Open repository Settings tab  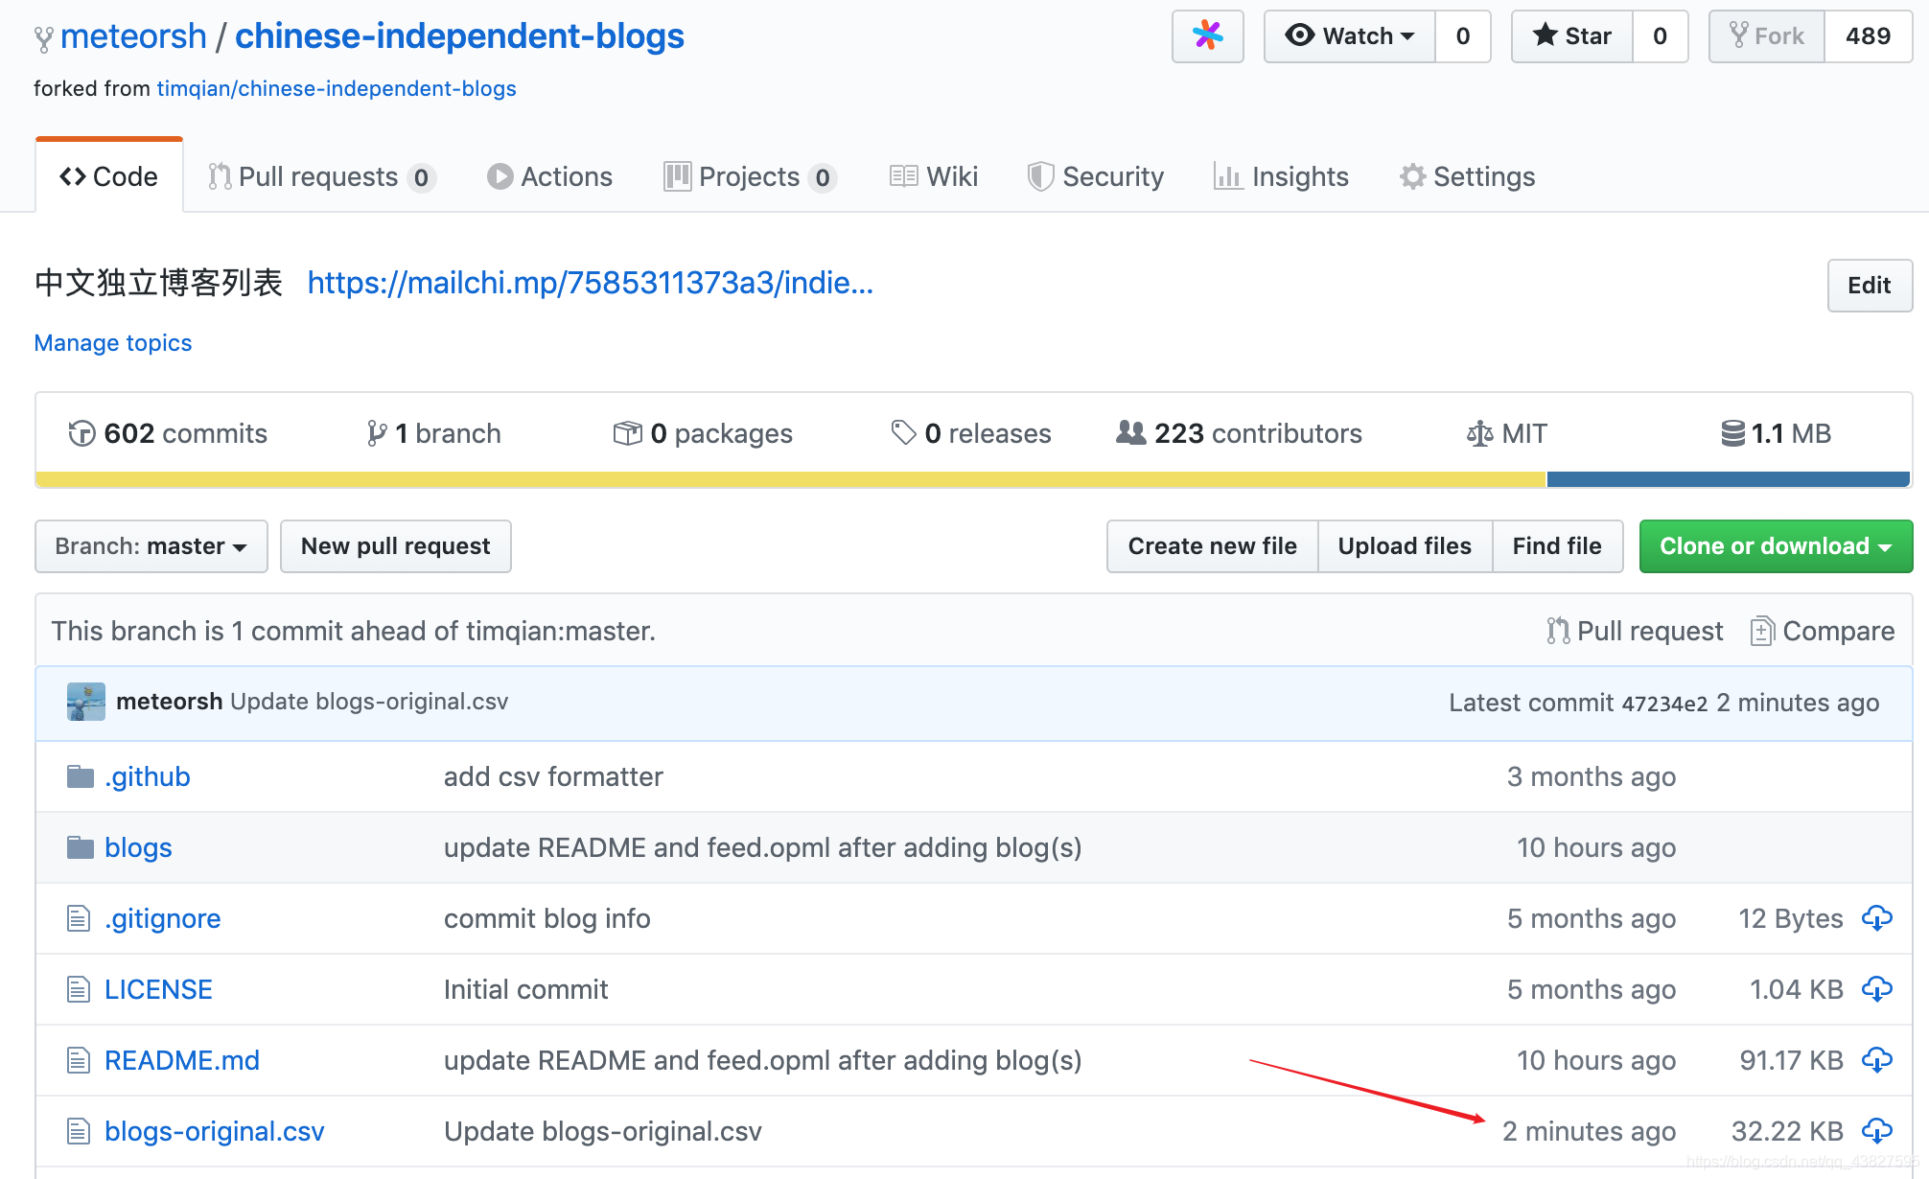(1467, 176)
